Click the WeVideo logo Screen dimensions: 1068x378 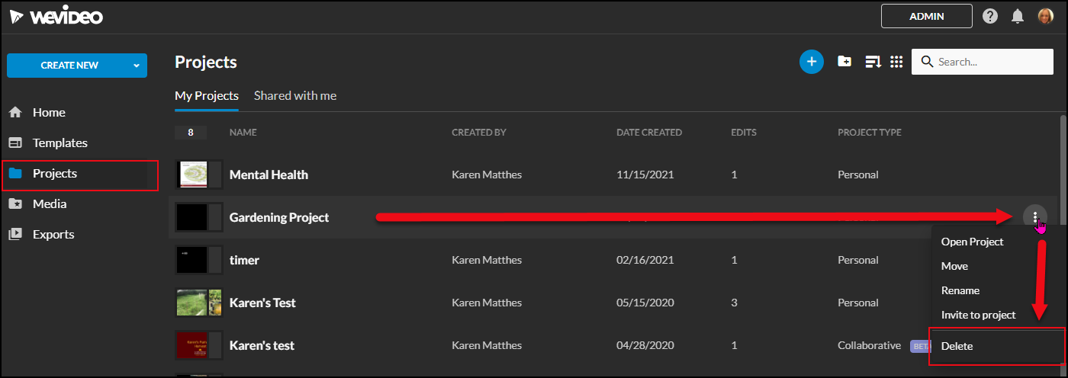point(56,16)
